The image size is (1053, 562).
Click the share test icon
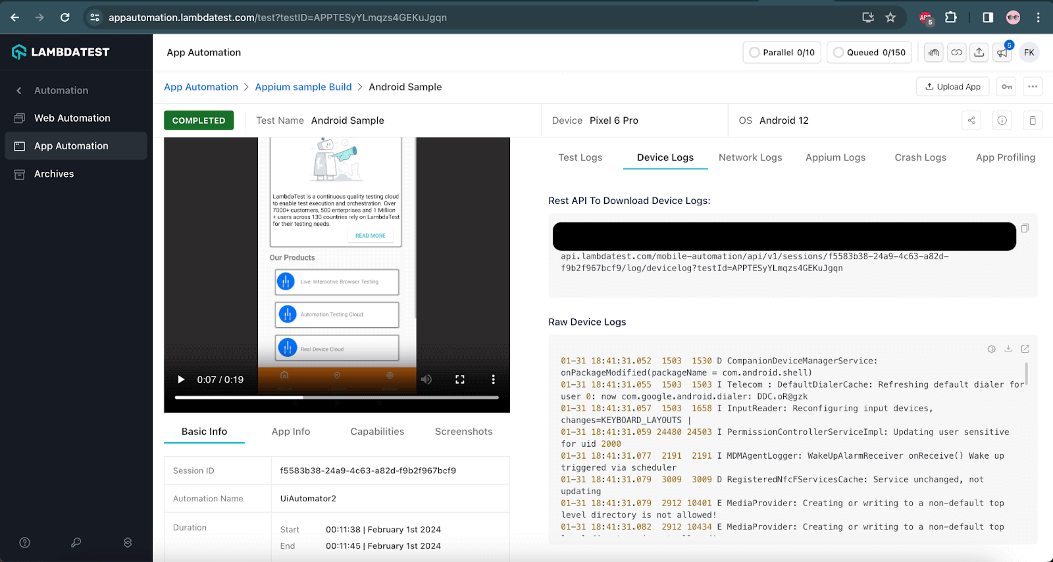click(x=971, y=120)
